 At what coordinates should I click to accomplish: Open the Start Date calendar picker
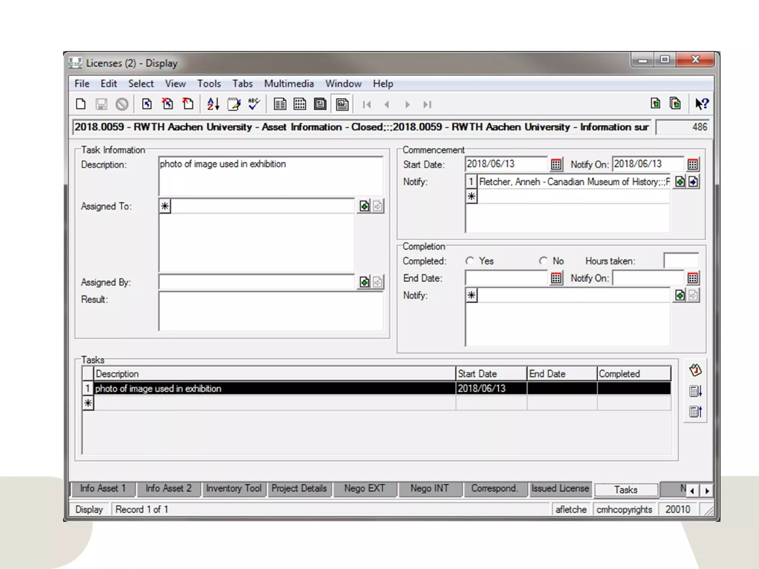click(x=556, y=164)
